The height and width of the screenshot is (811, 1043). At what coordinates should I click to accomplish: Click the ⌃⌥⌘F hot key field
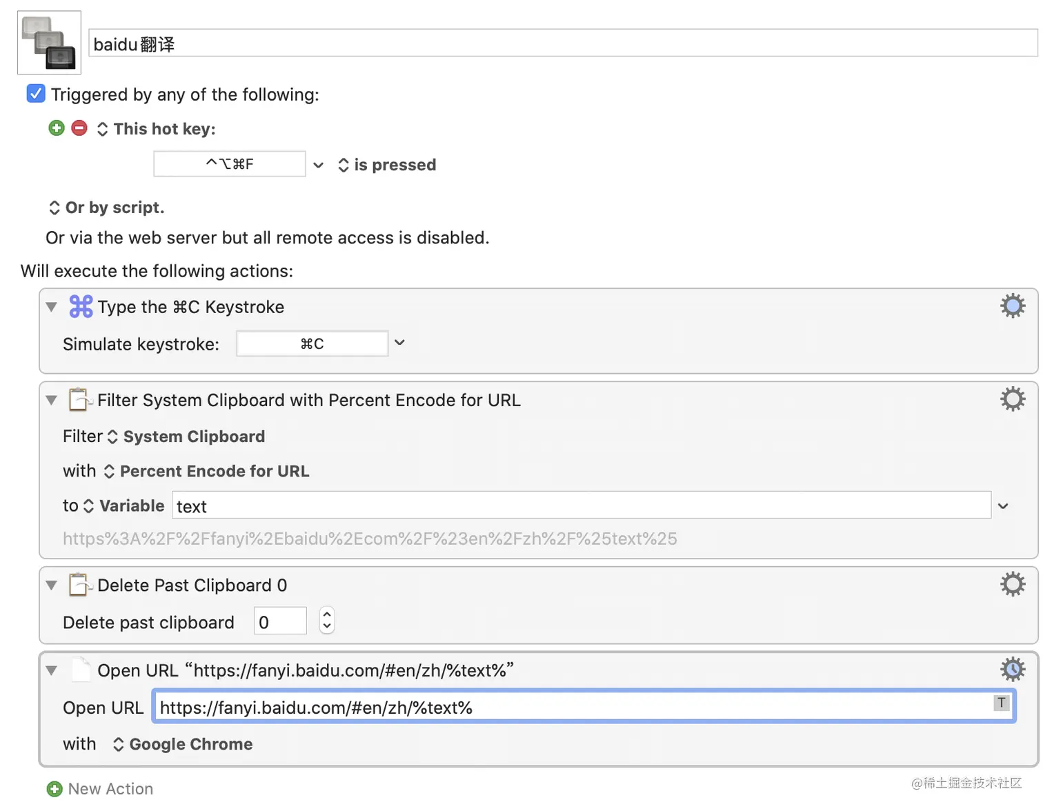230,164
